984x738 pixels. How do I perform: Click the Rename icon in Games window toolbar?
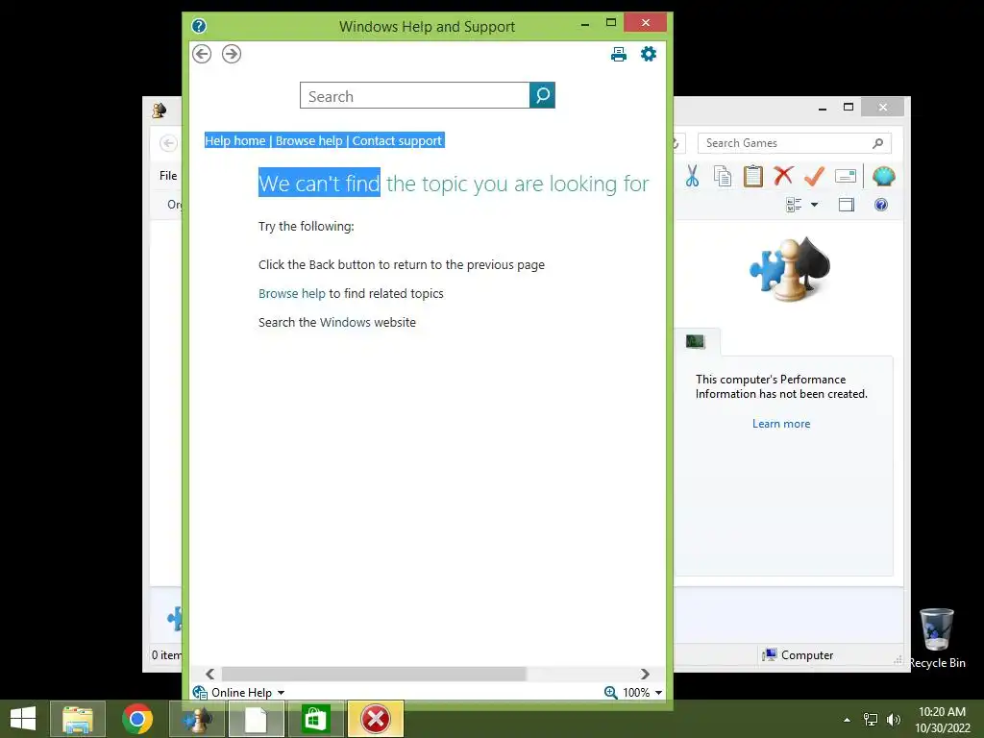pos(846,177)
